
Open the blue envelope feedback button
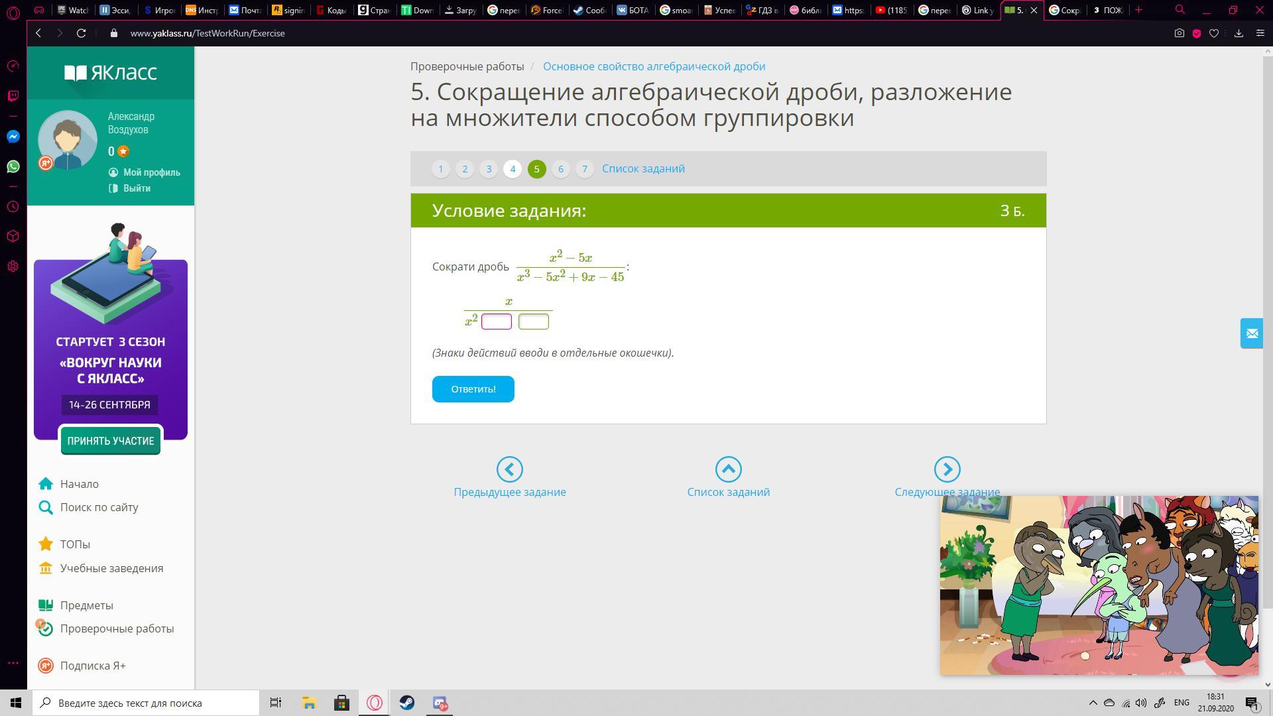[x=1251, y=333]
